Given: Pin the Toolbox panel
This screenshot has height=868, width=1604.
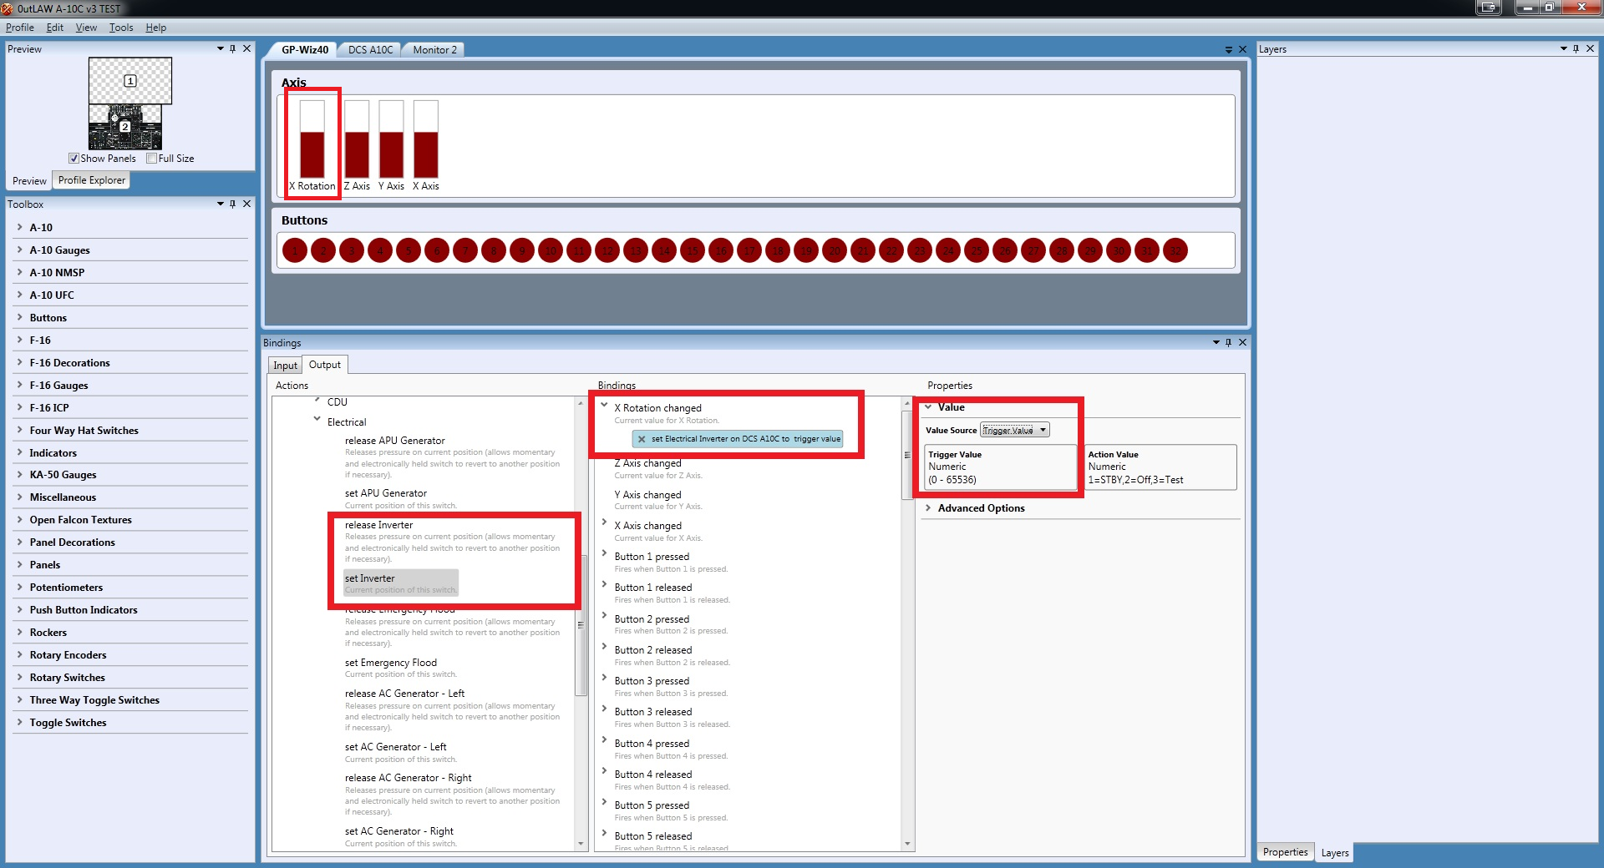Looking at the screenshot, I should [x=233, y=204].
